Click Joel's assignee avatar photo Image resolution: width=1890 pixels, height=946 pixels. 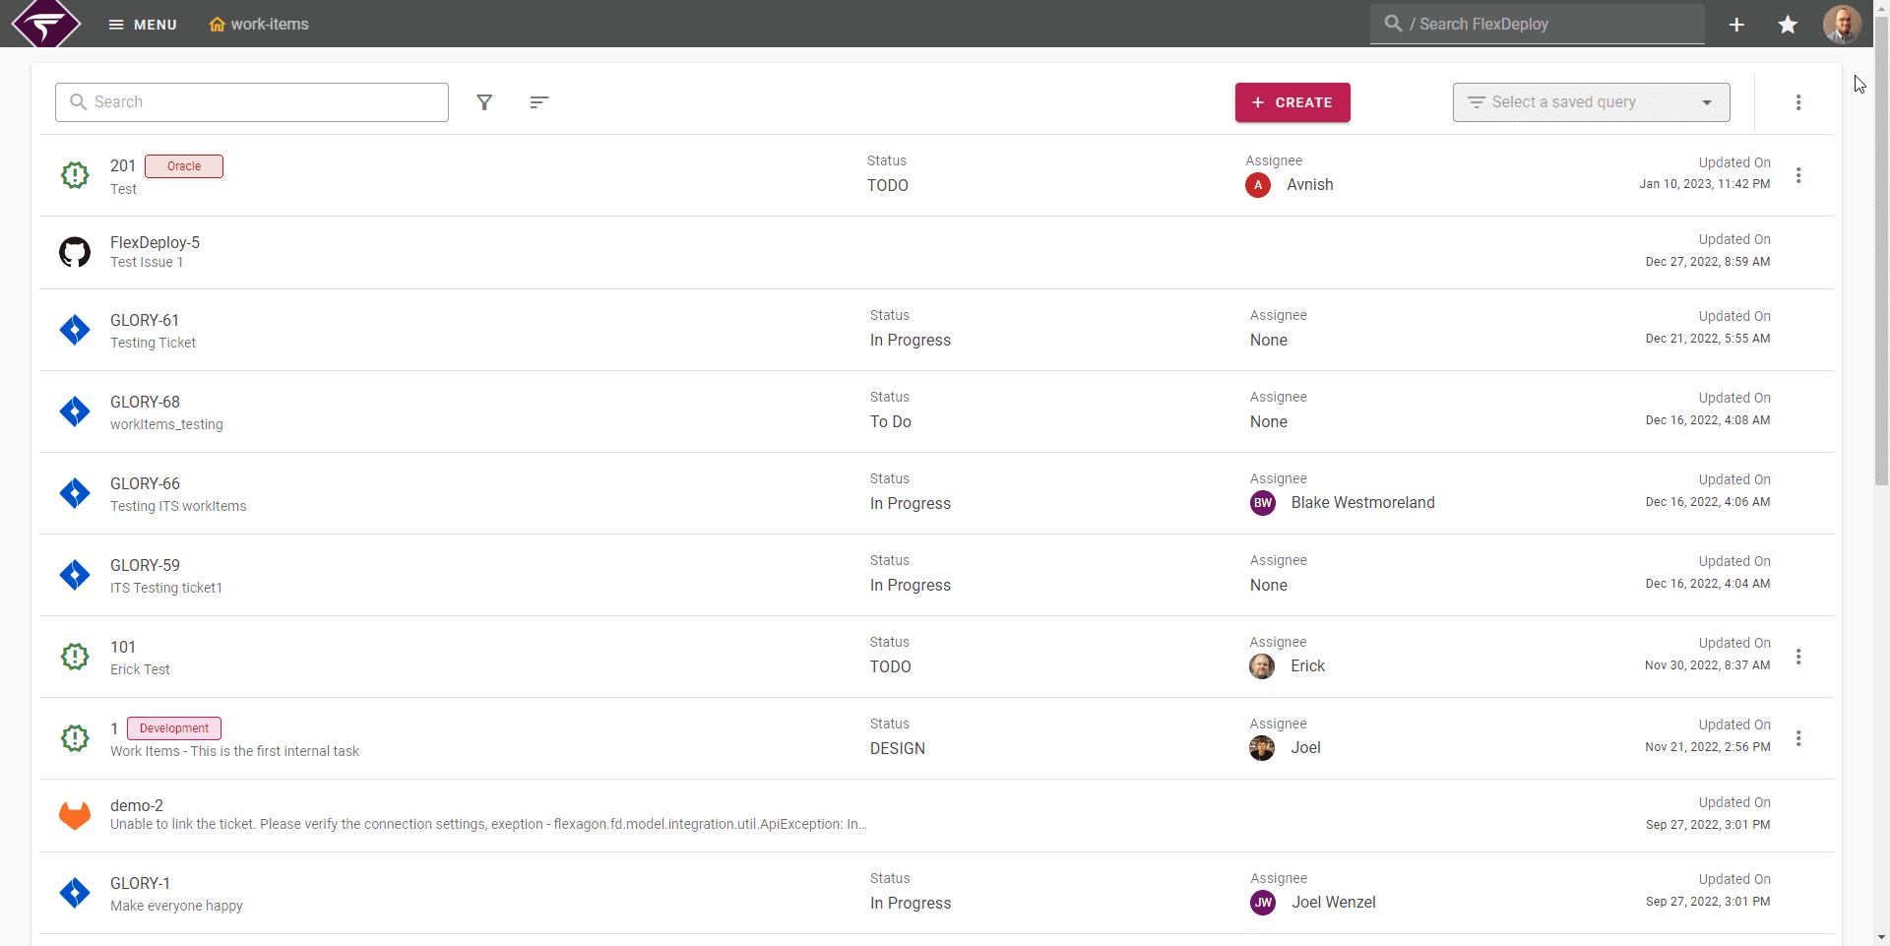tap(1262, 748)
